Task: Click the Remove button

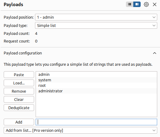Action: pos(19,91)
